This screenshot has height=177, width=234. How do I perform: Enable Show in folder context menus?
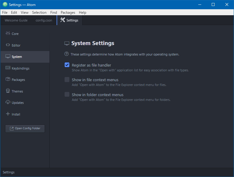[67, 94]
